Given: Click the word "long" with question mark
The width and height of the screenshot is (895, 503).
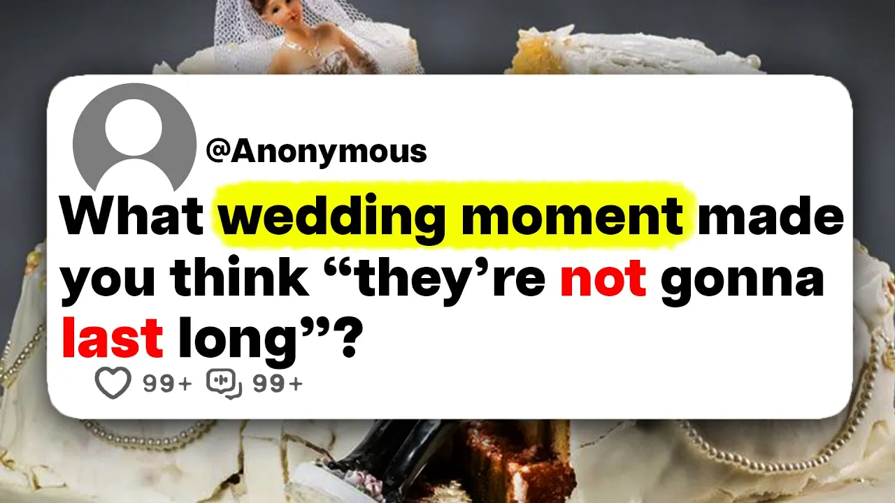Looking at the screenshot, I should point(269,338).
